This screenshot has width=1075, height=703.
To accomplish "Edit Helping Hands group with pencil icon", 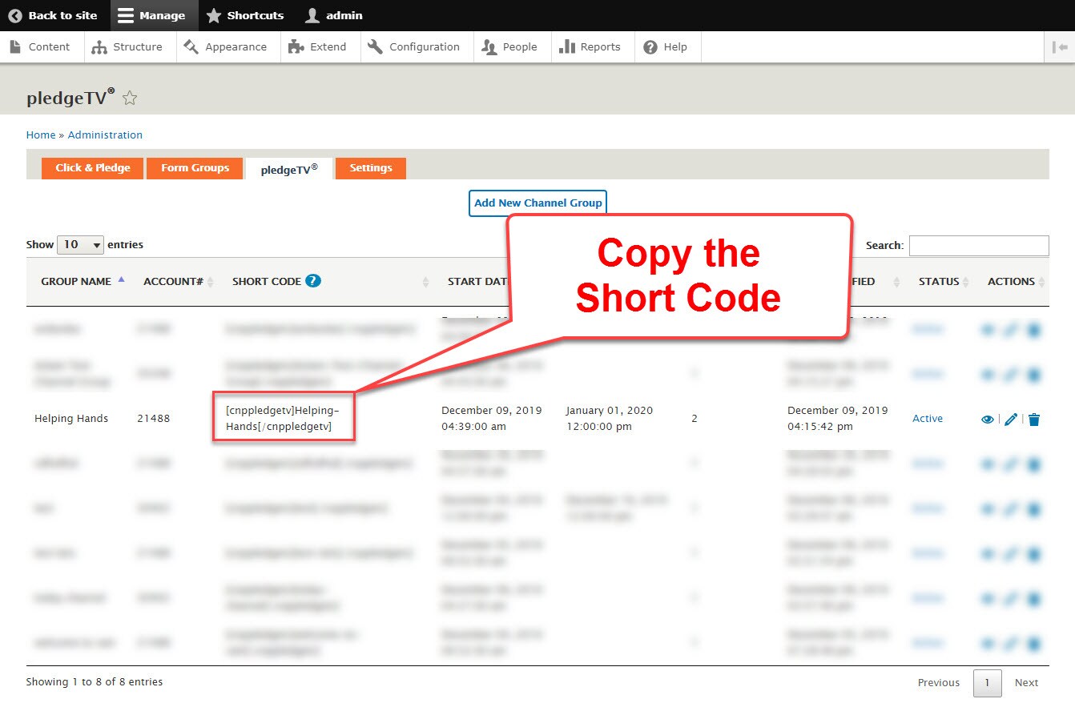I will click(x=1011, y=419).
